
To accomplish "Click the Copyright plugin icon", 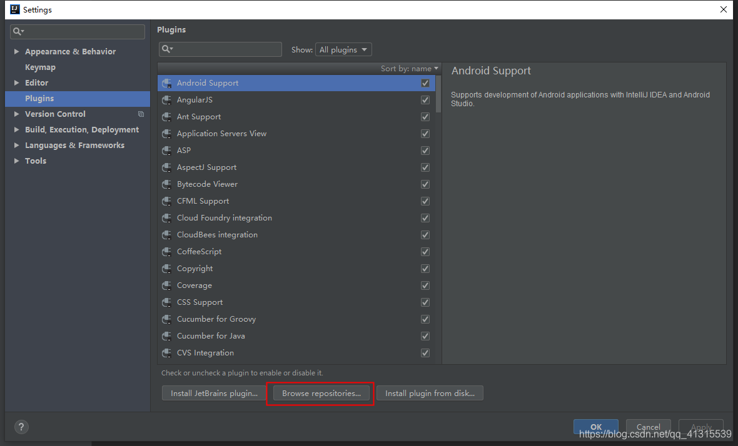I will pyautogui.click(x=166, y=269).
